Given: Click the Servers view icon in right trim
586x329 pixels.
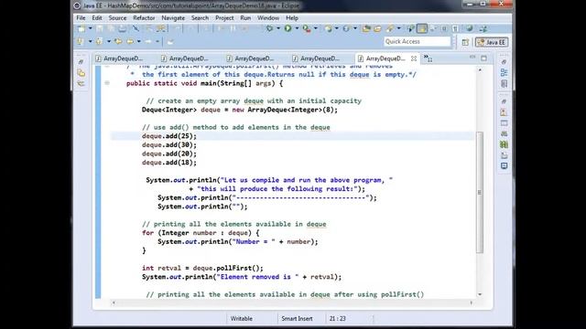Looking at the screenshot, I should tap(504, 133).
